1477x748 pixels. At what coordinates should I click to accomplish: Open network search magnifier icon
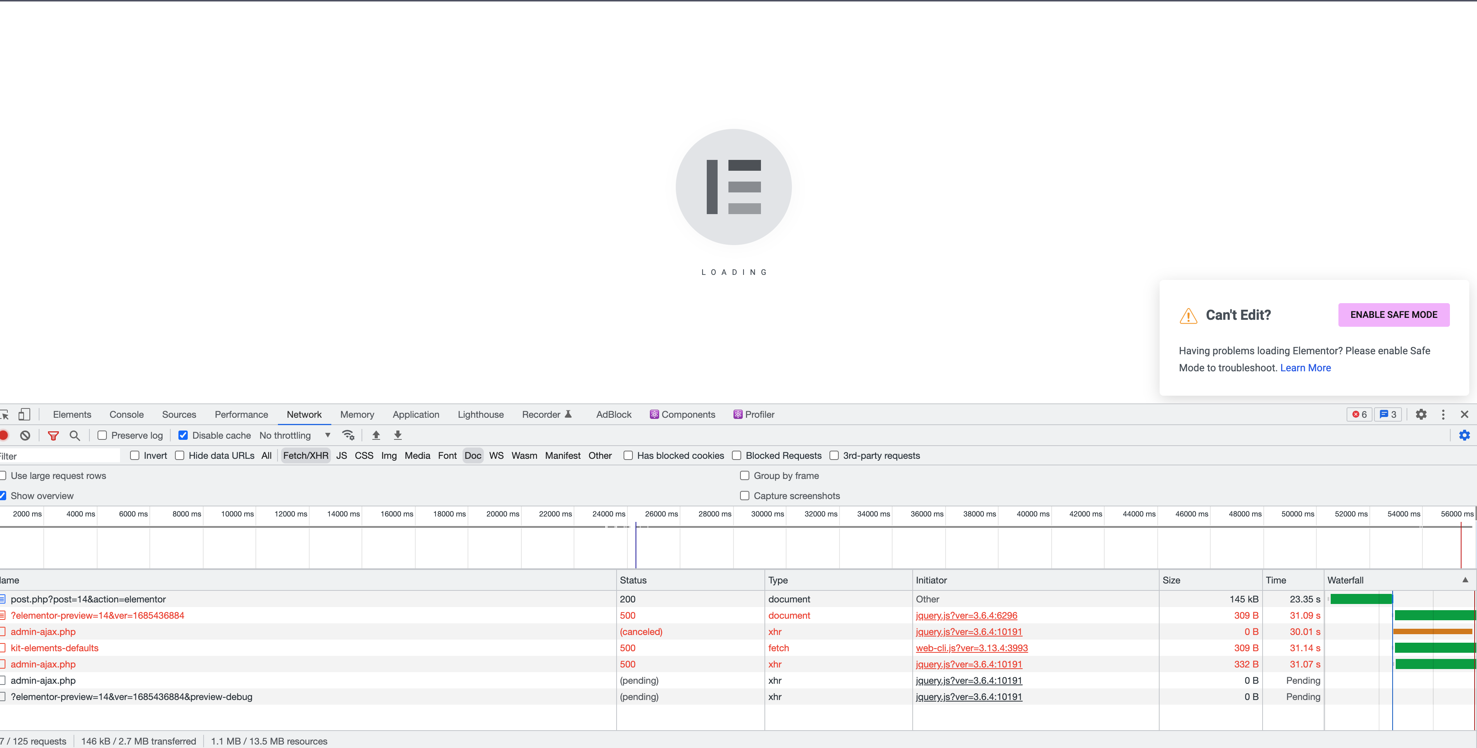75,436
